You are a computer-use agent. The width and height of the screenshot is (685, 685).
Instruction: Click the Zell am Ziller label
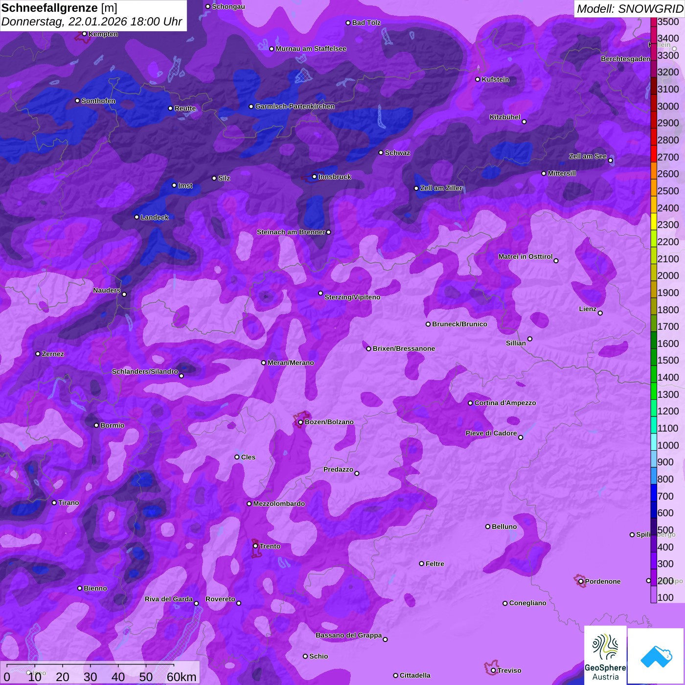441,188
